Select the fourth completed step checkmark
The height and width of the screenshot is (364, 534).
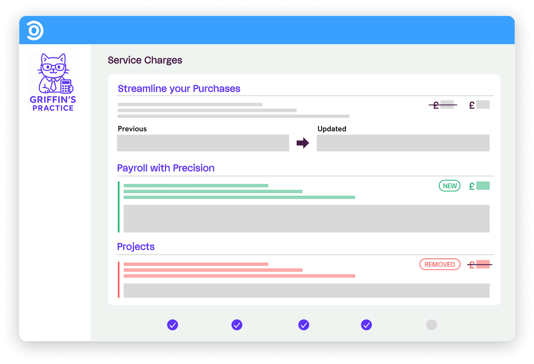click(366, 325)
